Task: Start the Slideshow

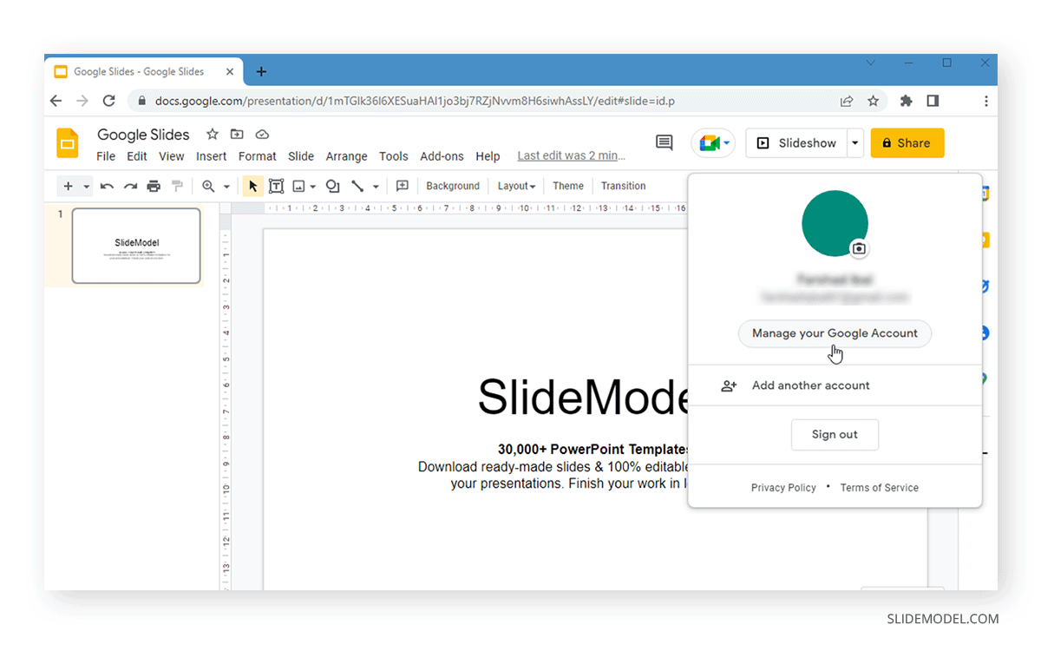Action: [x=796, y=143]
